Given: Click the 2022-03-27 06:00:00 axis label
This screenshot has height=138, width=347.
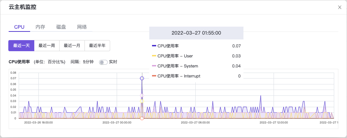Looking at the screenshot, I should (x=195, y=122).
